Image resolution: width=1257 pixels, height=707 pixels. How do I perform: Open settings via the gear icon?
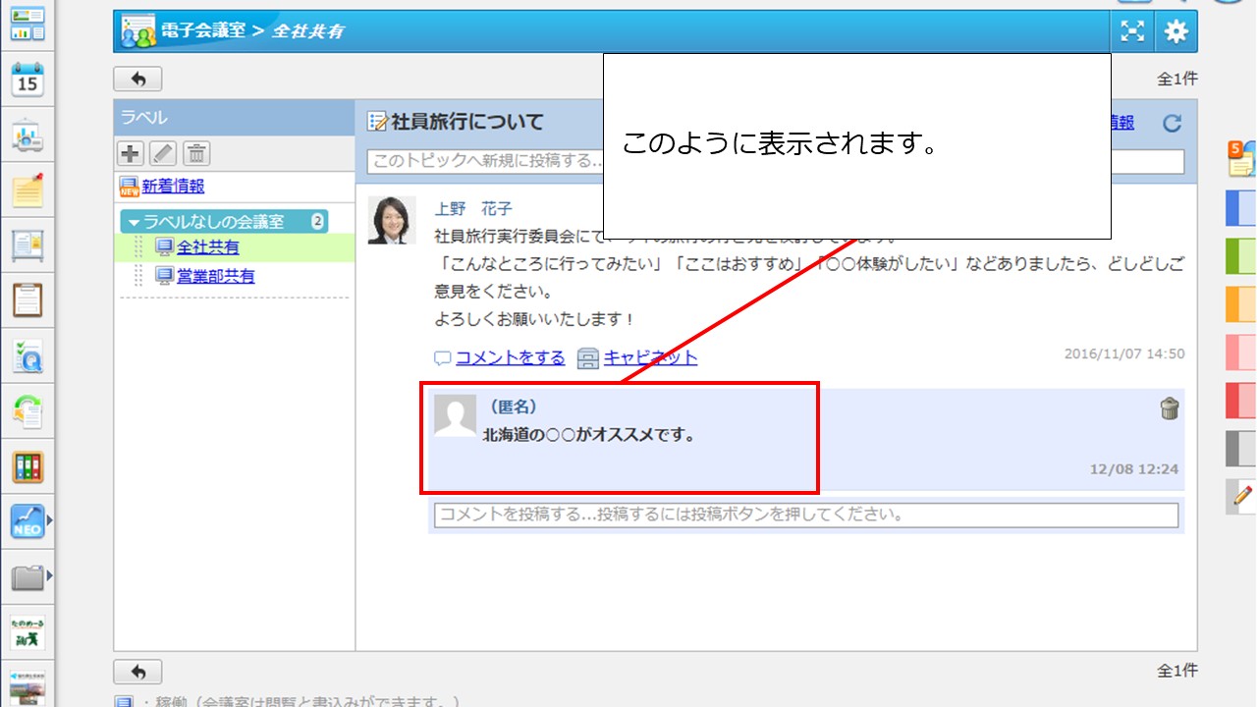click(1175, 31)
